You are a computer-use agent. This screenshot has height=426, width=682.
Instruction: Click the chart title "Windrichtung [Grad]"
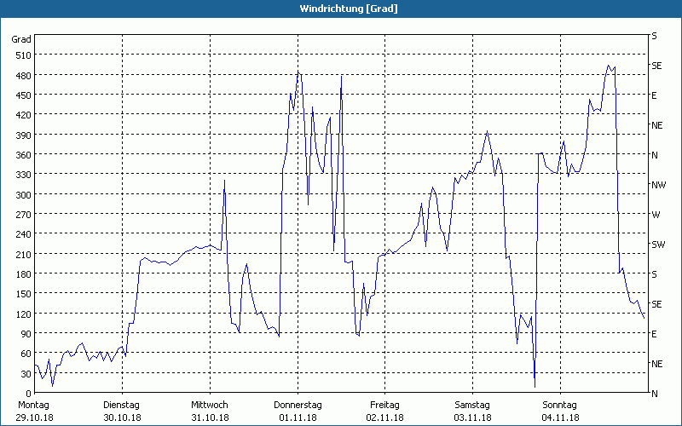tap(349, 9)
